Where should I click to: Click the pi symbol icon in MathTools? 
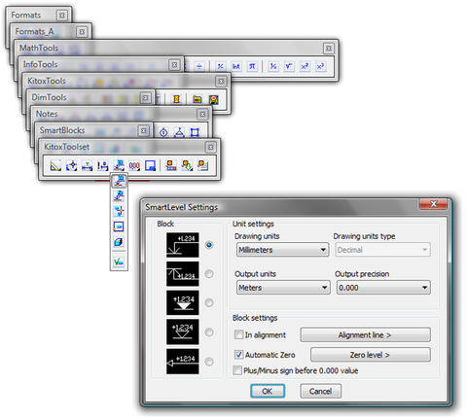pyautogui.click(x=252, y=66)
